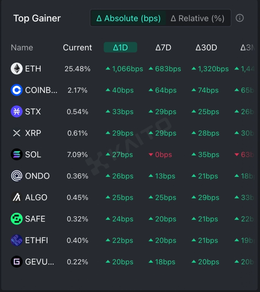Sort by the Name column header
The image size is (260, 292).
(x=22, y=47)
